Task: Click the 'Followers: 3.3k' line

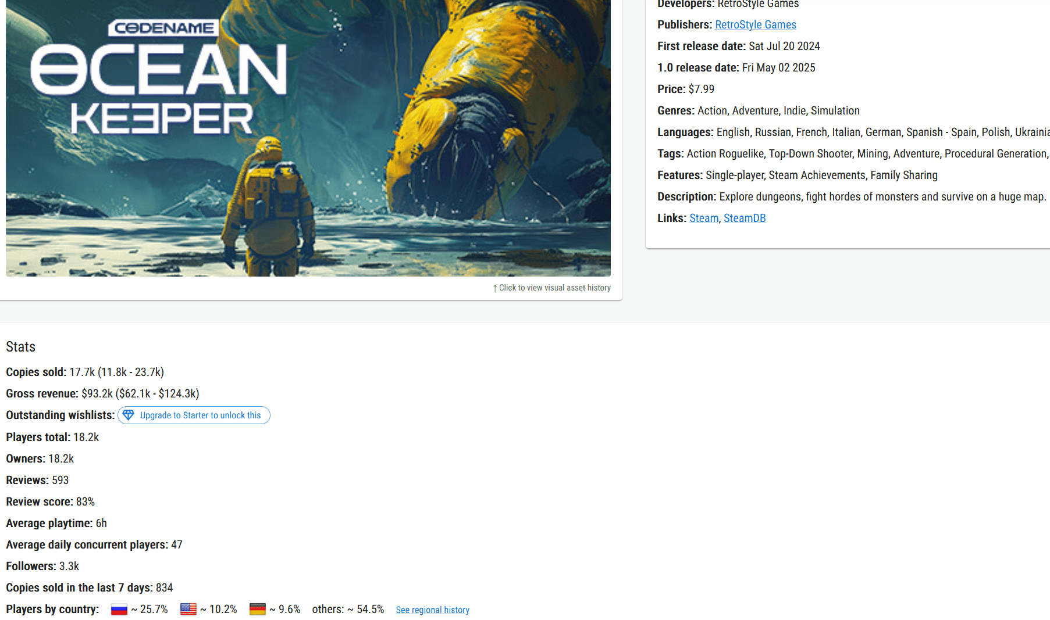Action: click(42, 566)
